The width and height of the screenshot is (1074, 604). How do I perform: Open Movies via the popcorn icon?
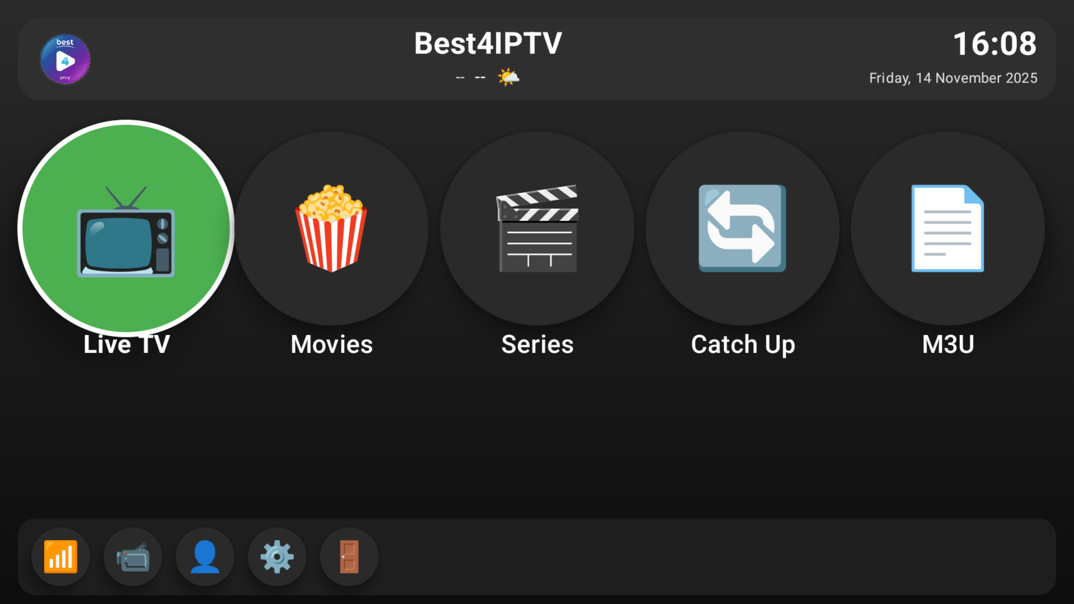tap(331, 228)
